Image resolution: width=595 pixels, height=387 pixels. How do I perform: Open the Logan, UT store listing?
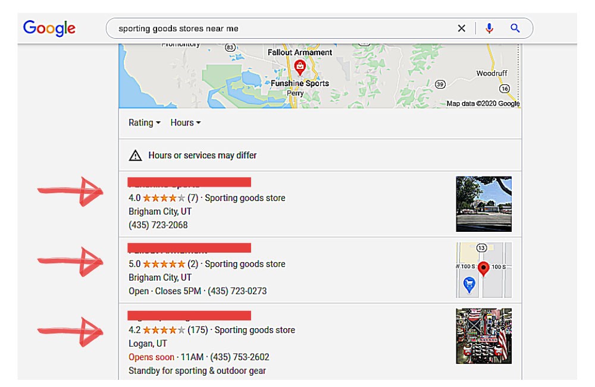189,315
